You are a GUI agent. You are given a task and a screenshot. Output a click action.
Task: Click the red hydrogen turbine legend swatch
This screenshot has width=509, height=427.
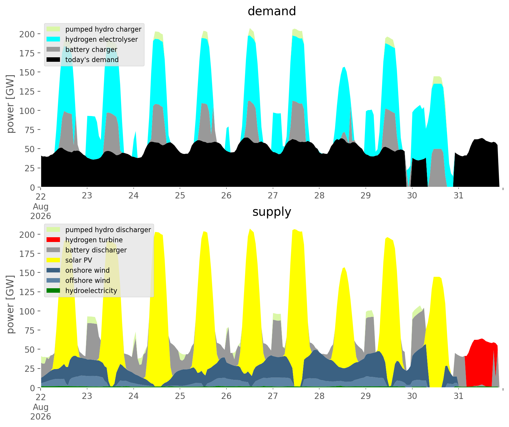click(53, 240)
